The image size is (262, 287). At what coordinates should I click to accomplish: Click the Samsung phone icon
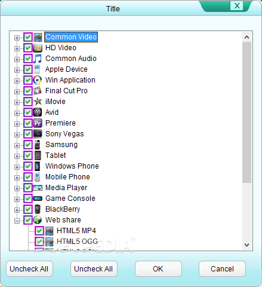coord(38,145)
